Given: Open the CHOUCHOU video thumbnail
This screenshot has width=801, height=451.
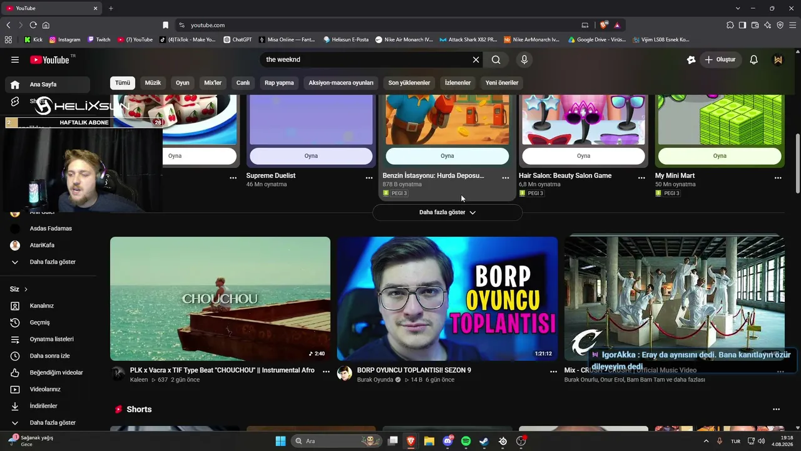Looking at the screenshot, I should pos(220,299).
